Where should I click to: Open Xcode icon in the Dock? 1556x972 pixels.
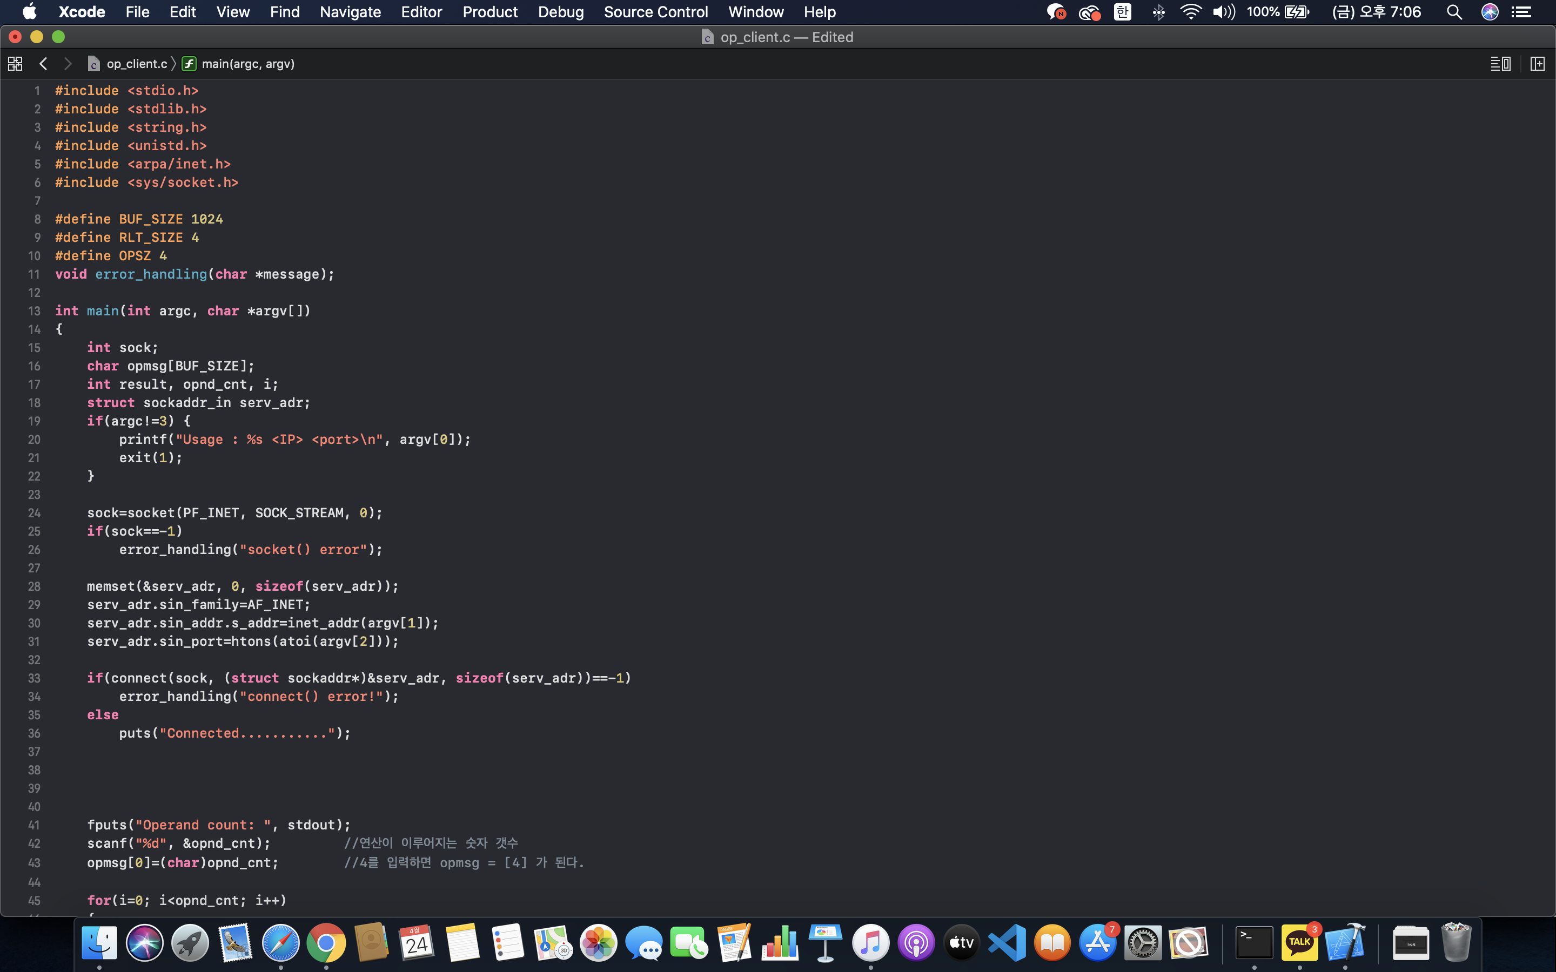tap(1345, 943)
